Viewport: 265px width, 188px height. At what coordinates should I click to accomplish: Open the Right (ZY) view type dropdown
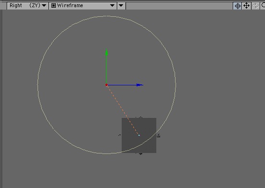pos(28,6)
